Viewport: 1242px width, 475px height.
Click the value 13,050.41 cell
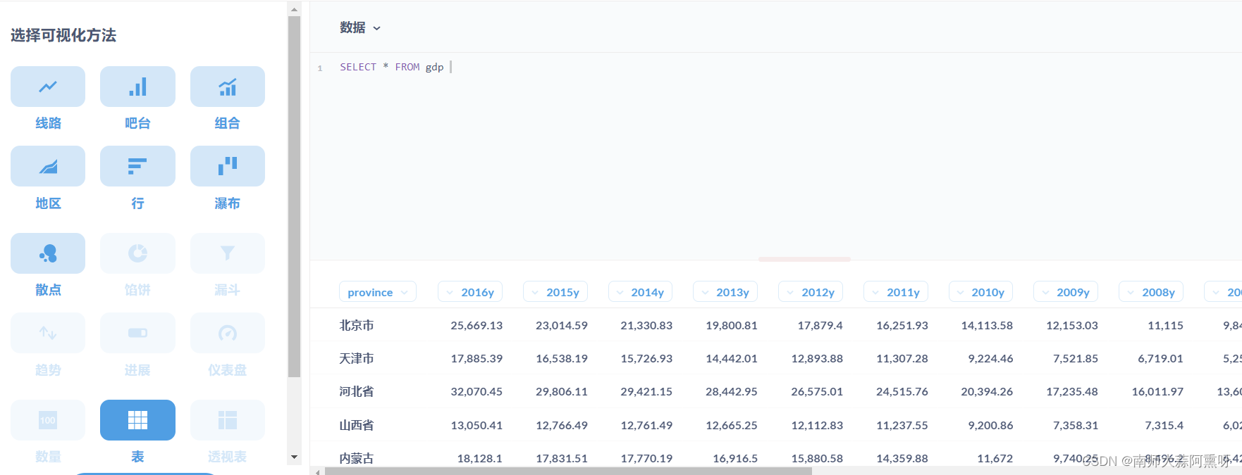coord(476,425)
